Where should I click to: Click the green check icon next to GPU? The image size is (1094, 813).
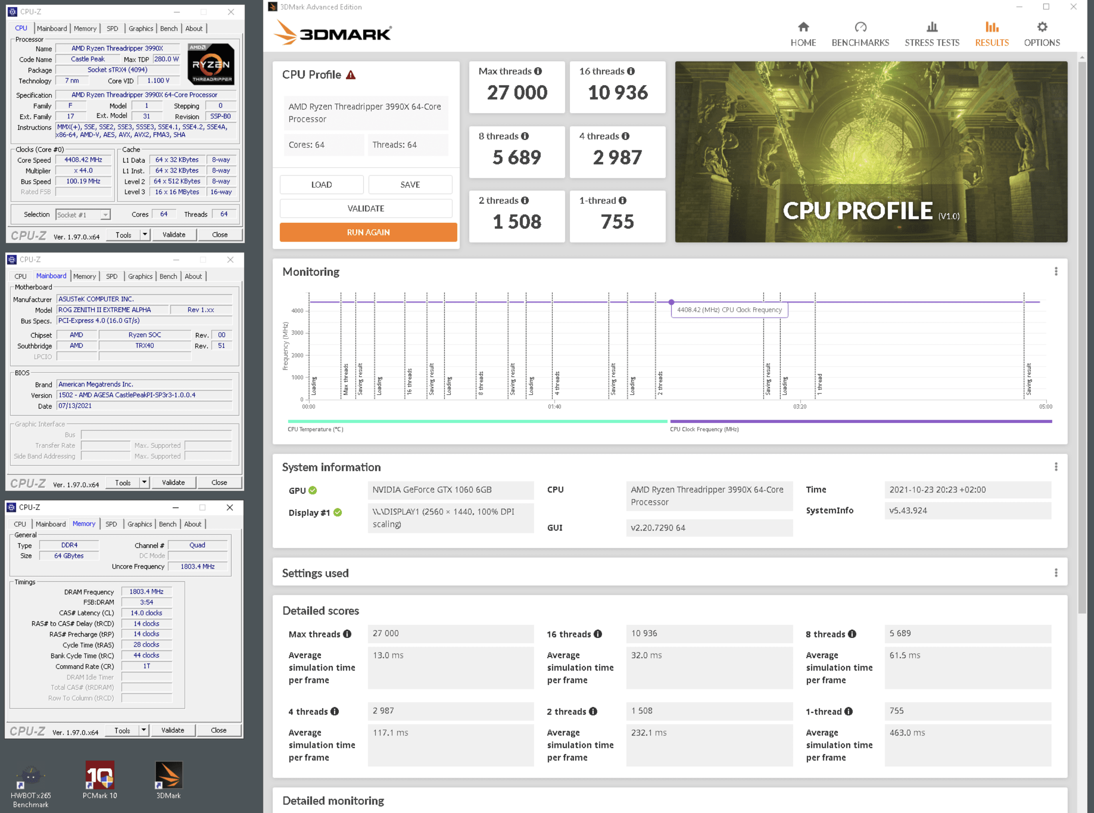coord(313,491)
